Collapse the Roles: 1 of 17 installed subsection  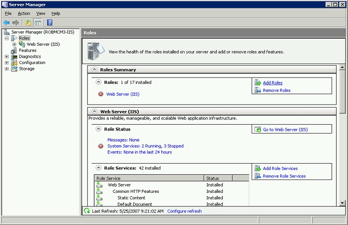click(x=98, y=82)
